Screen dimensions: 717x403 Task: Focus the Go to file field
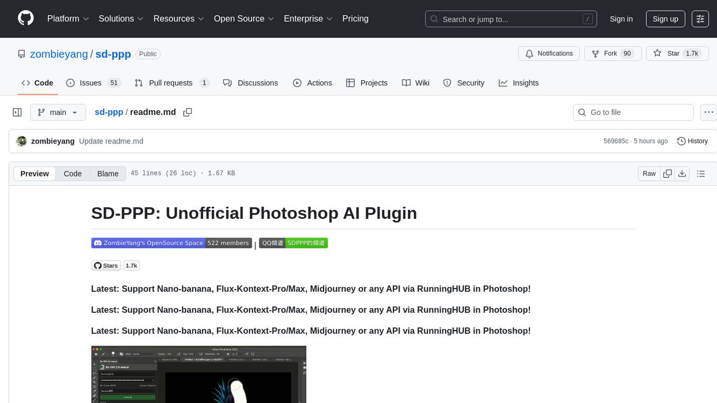pyautogui.click(x=633, y=112)
